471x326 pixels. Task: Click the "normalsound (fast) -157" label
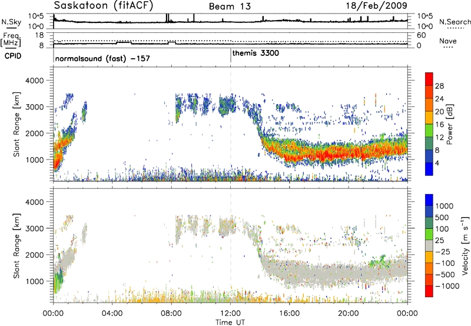[102, 58]
